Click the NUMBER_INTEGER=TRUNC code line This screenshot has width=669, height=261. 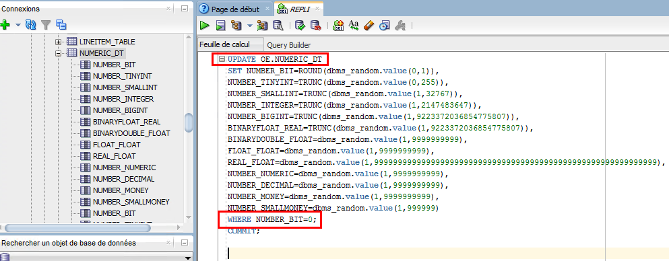[x=354, y=105]
